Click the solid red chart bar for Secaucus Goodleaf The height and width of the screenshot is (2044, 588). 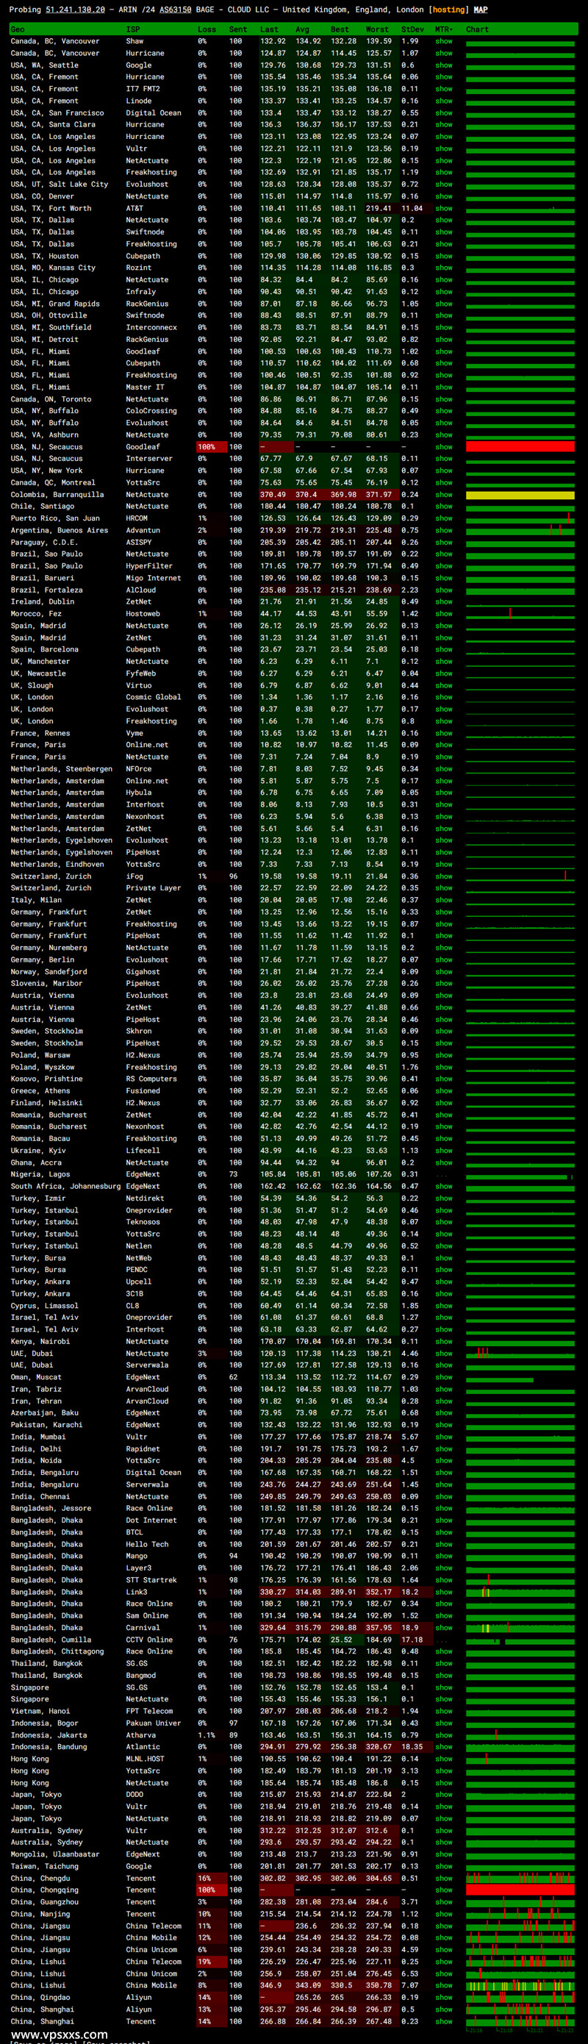[x=520, y=447]
